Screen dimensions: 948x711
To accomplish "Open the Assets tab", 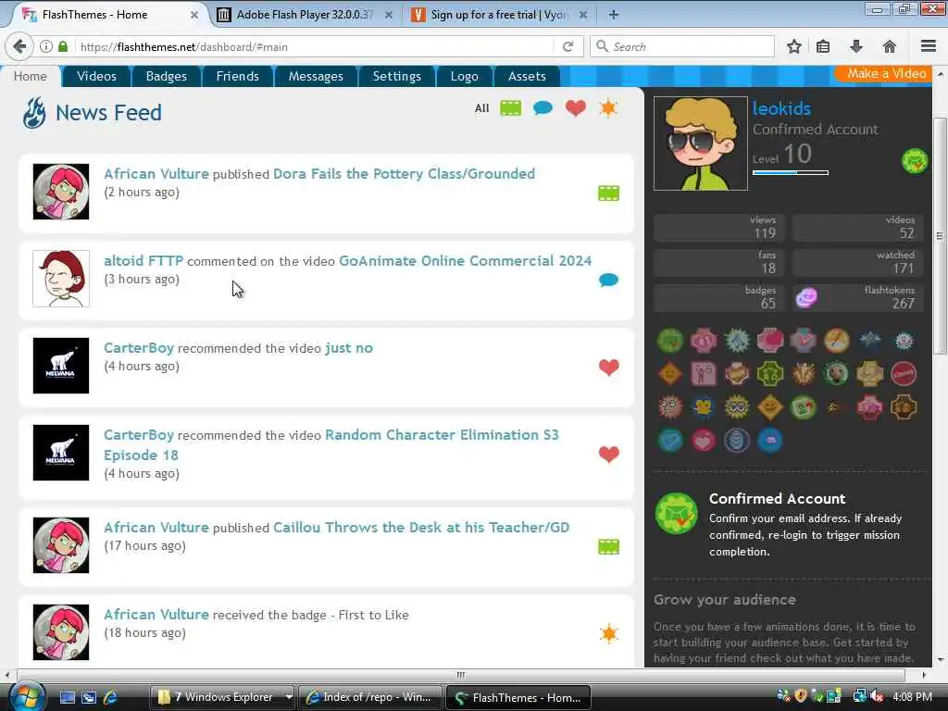I will point(527,76).
